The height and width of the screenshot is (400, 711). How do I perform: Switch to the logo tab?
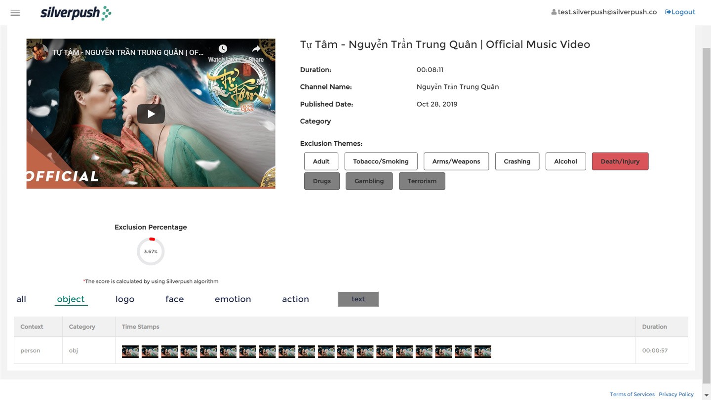pyautogui.click(x=125, y=299)
